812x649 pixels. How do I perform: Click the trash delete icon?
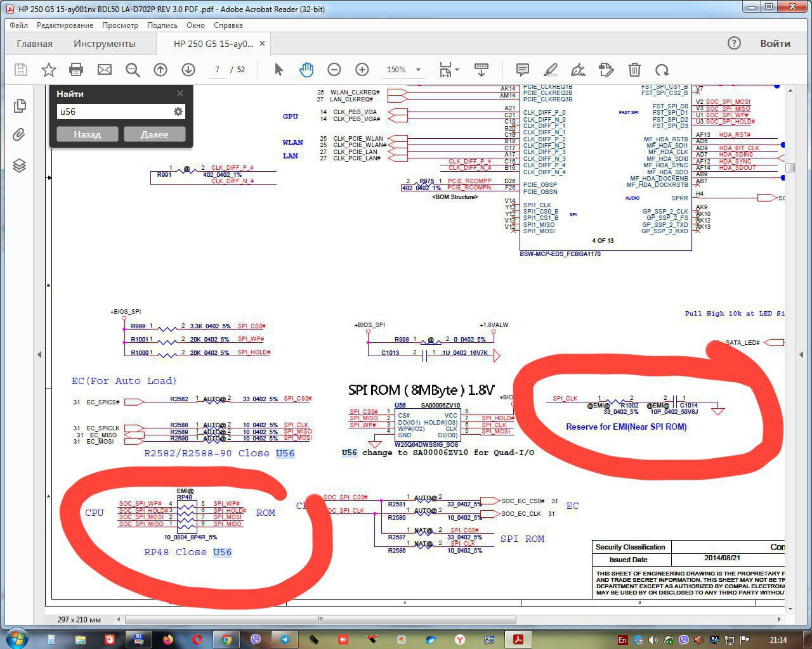[x=634, y=70]
